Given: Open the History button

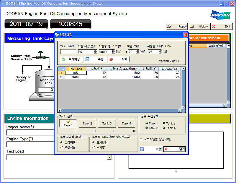Looking at the screenshot, I should click(200, 26).
